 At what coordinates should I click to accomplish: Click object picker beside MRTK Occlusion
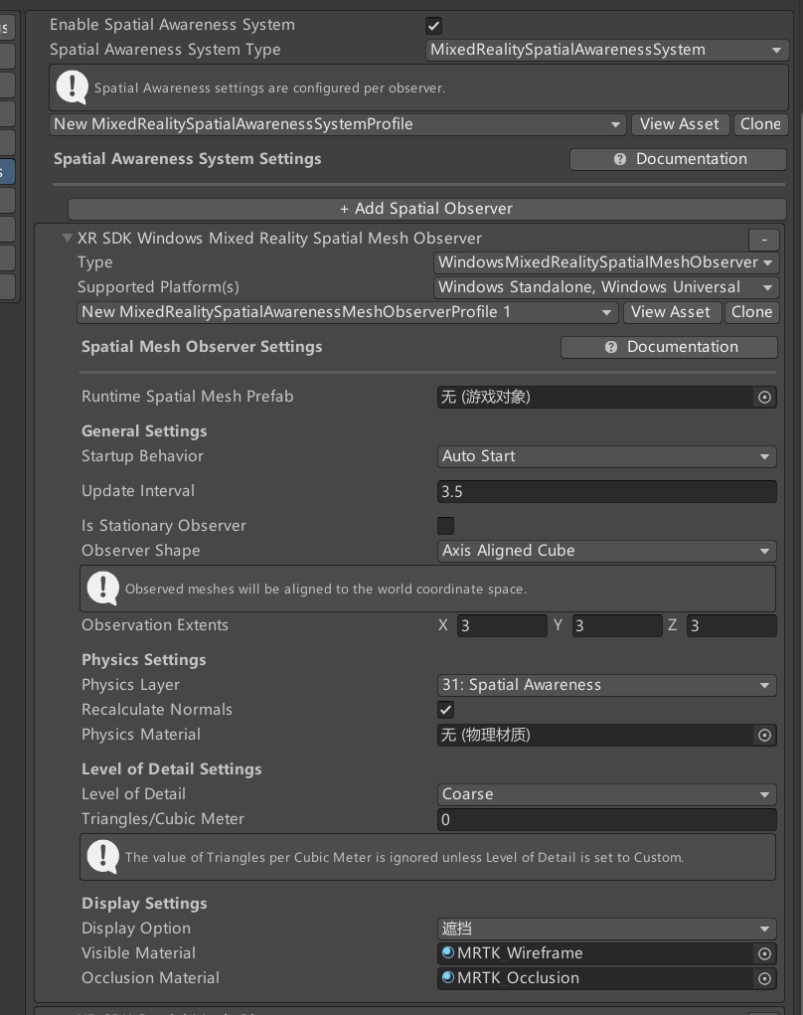tap(764, 978)
